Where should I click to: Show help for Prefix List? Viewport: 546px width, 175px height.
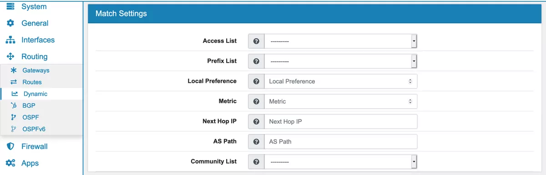(x=256, y=61)
